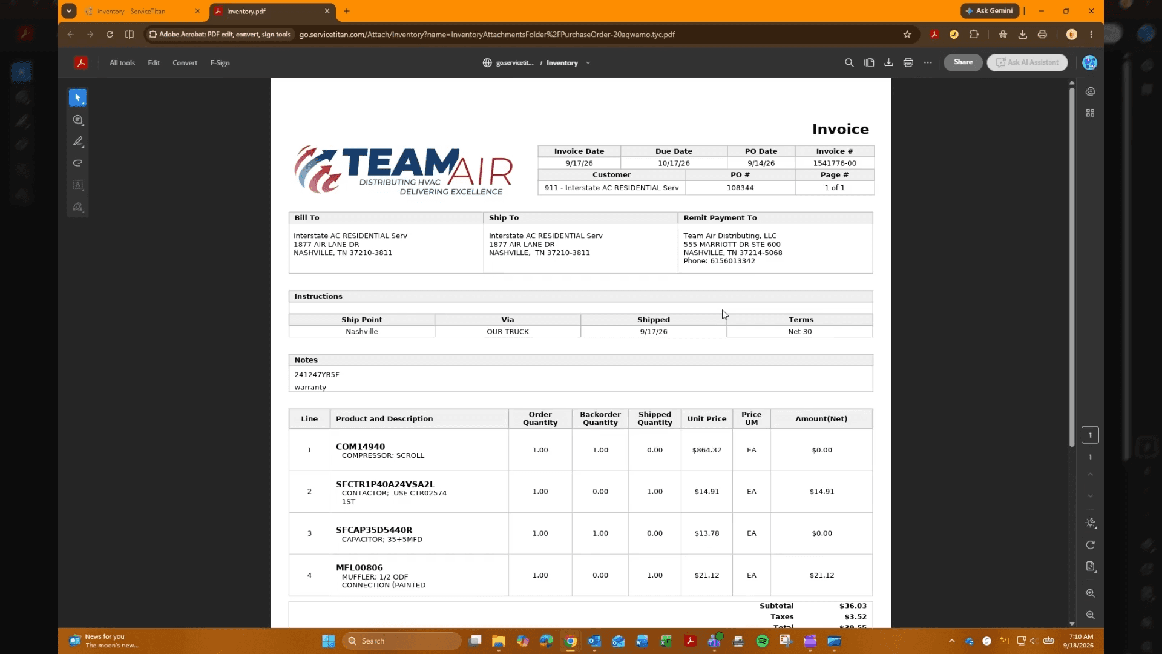
Task: Click the vertical scrollbar of the PDF viewer
Action: 1072,266
